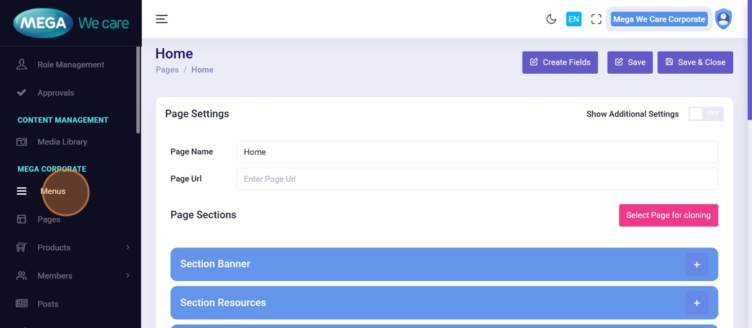Click the hamburger sidebar toggle icon

(x=162, y=19)
